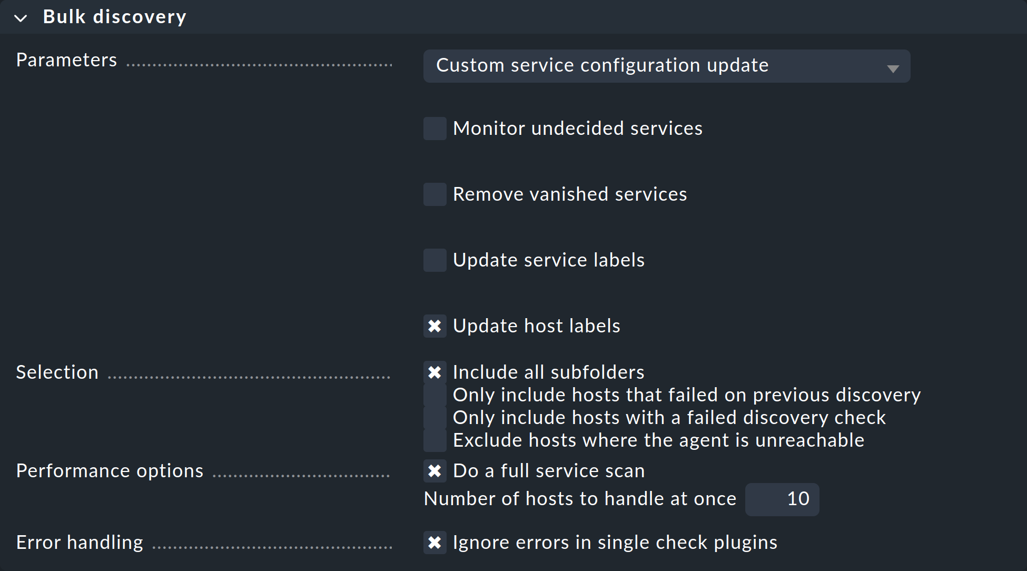Enable Exclude hosts where the agent is unreachable
This screenshot has height=571, width=1027.
pos(434,440)
